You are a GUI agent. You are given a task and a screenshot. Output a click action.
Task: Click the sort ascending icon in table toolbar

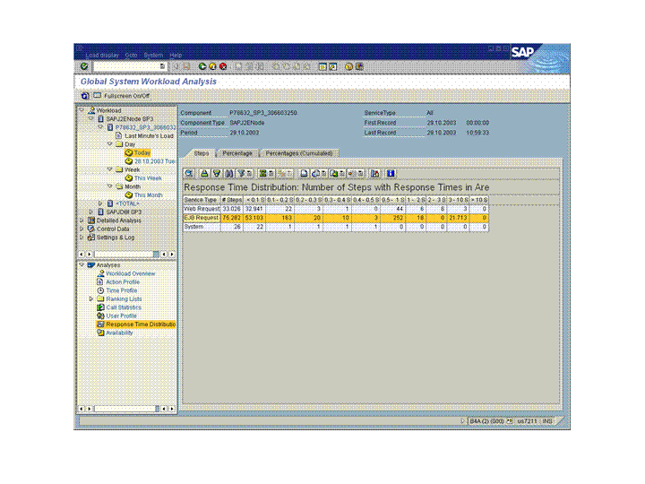(x=204, y=173)
